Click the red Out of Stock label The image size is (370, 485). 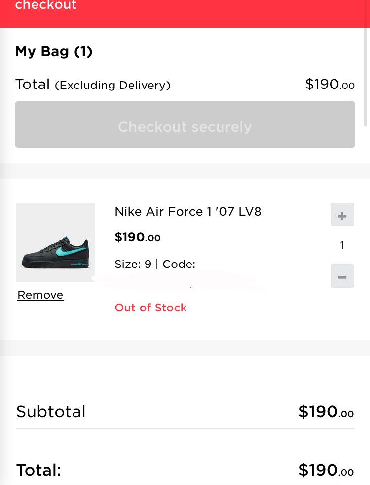pos(150,308)
